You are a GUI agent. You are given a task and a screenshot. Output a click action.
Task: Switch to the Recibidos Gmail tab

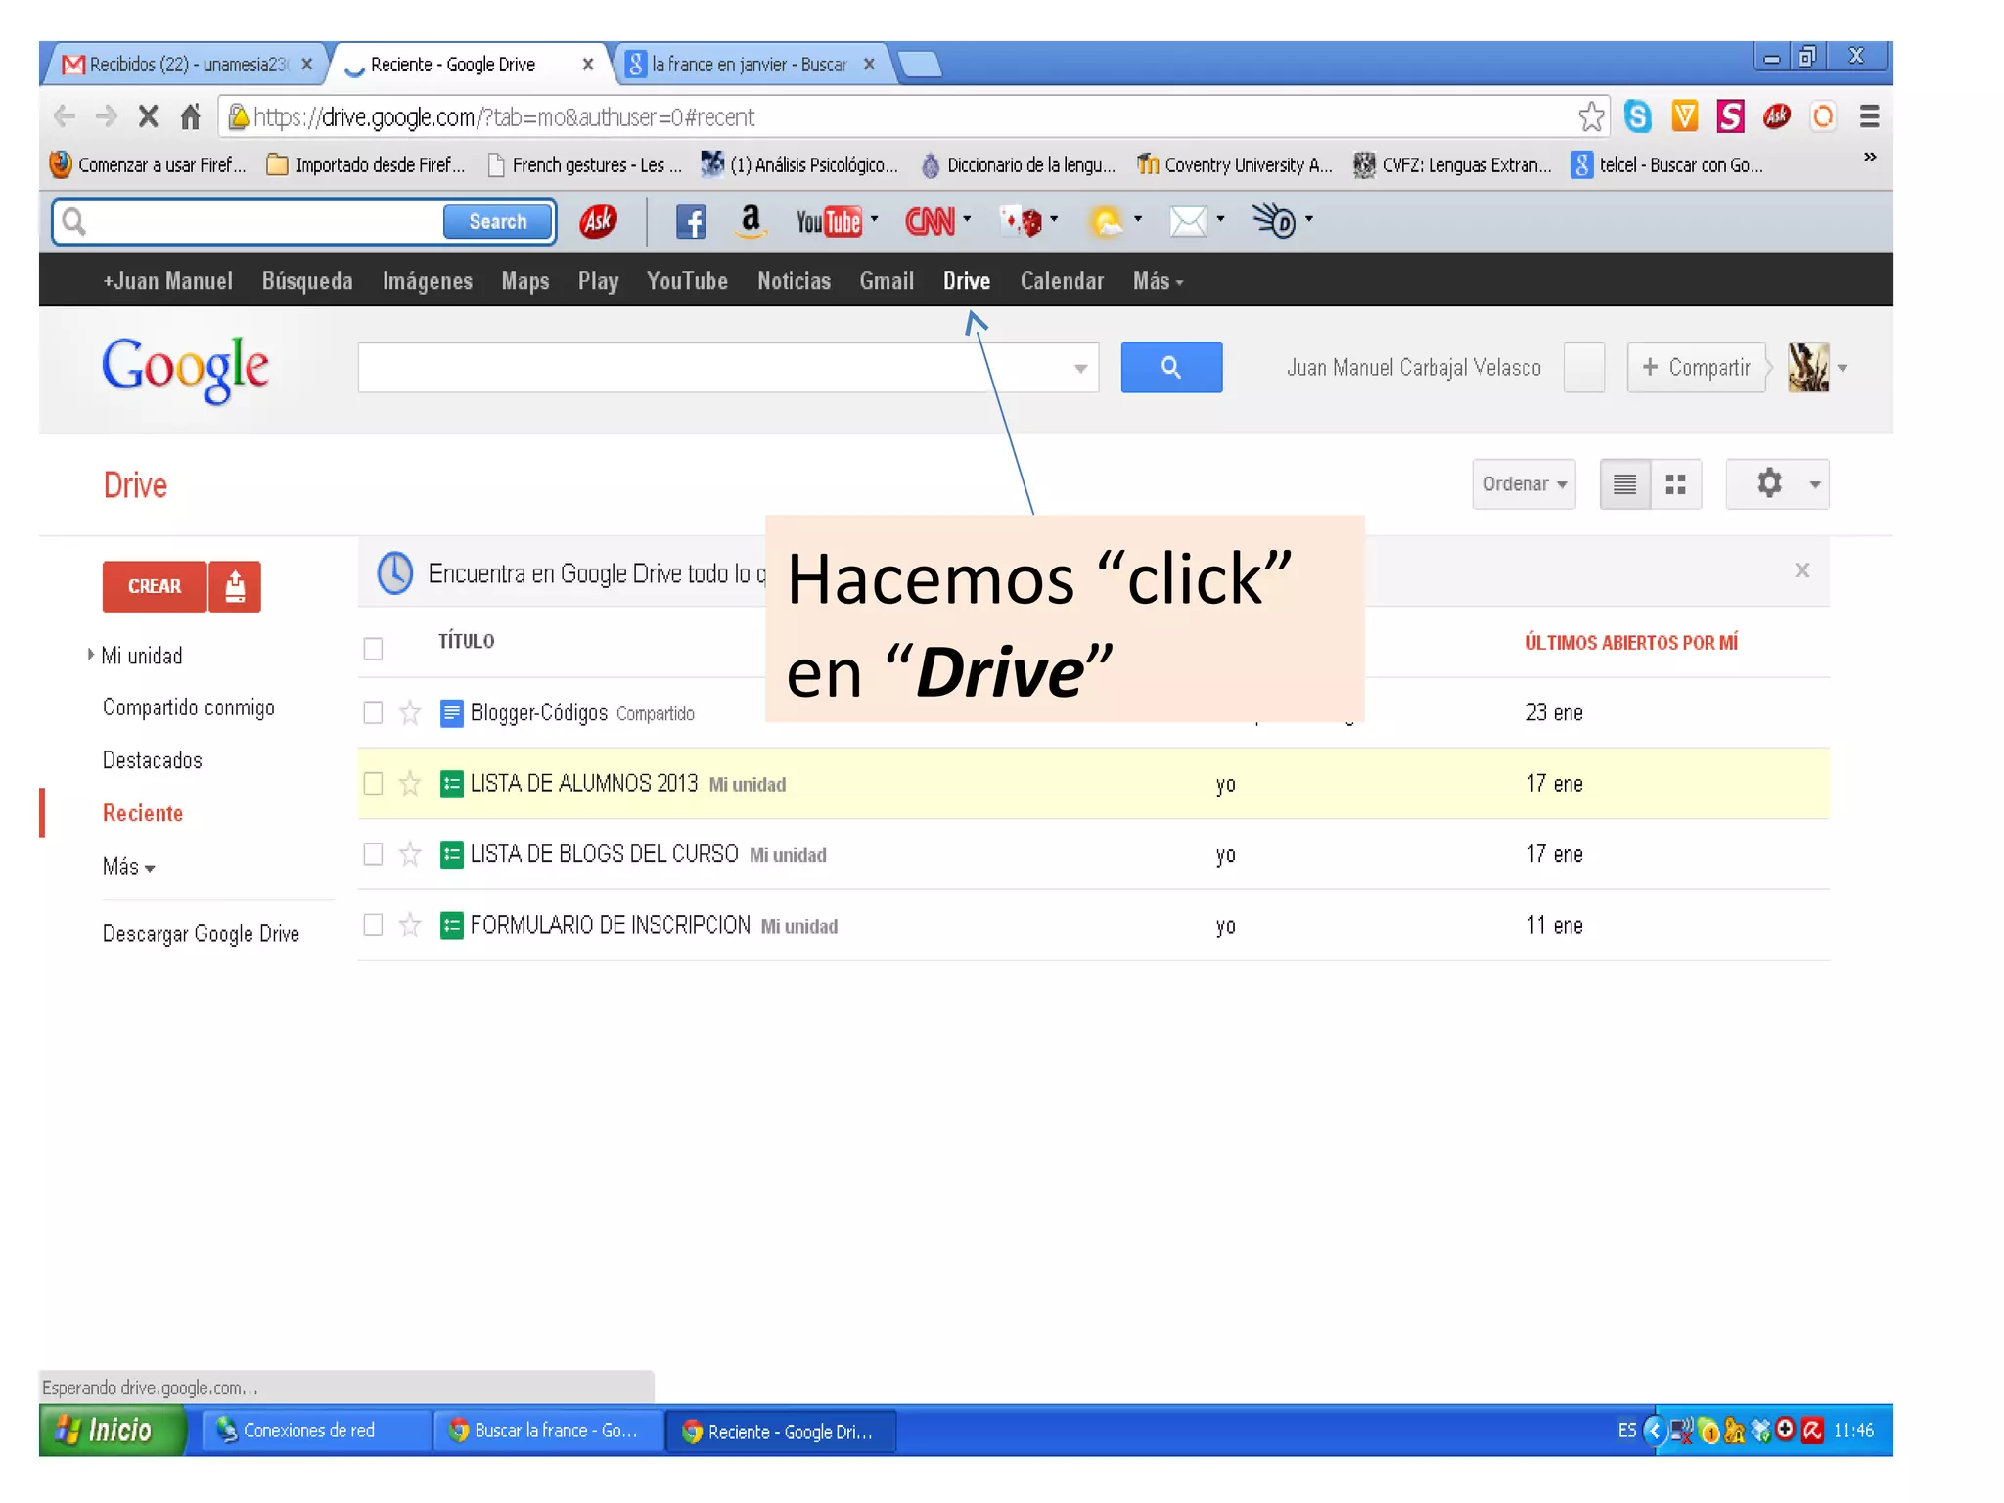coord(186,65)
